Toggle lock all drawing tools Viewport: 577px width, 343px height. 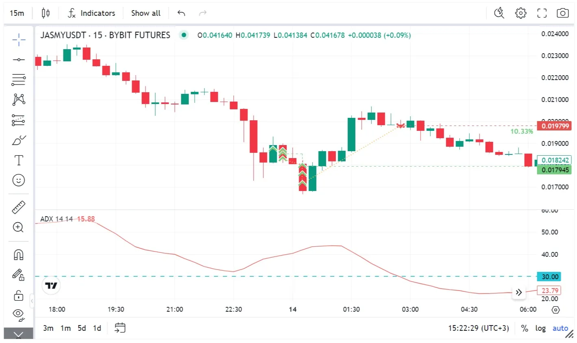coord(19,295)
